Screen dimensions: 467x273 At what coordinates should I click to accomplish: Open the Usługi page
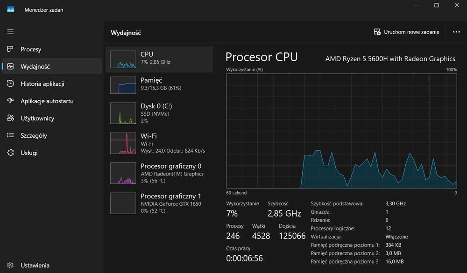tap(29, 153)
